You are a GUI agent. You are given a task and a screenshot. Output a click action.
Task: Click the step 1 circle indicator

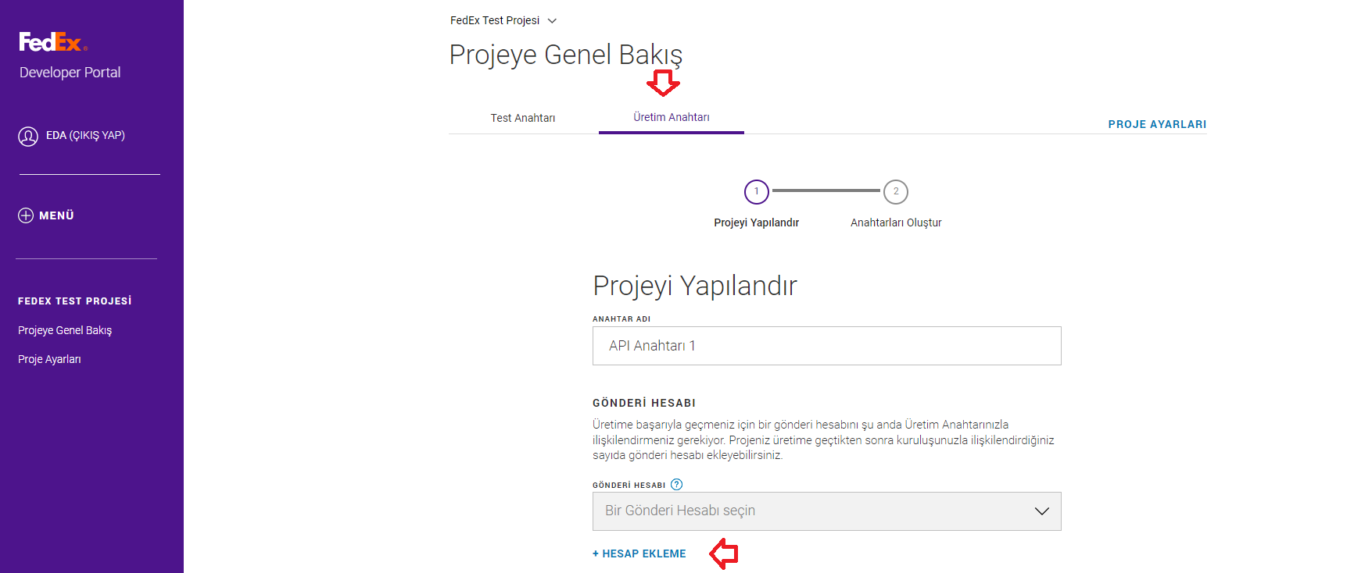[x=756, y=191]
